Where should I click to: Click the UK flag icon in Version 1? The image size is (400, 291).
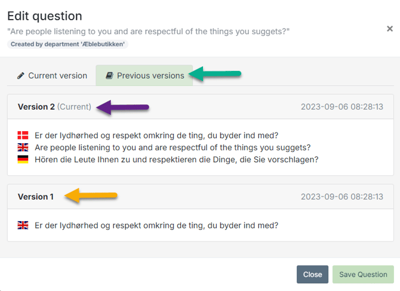coord(23,225)
